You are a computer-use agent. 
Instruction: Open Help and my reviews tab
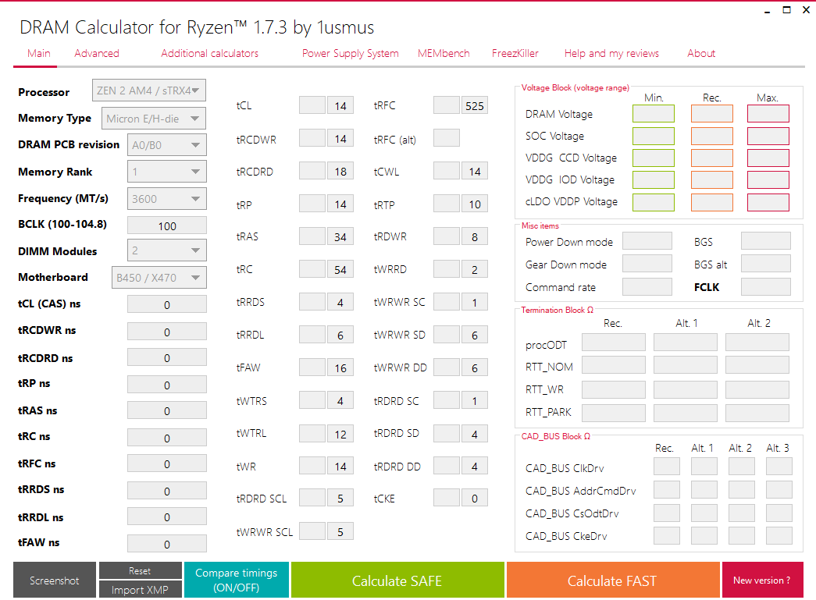[611, 53]
